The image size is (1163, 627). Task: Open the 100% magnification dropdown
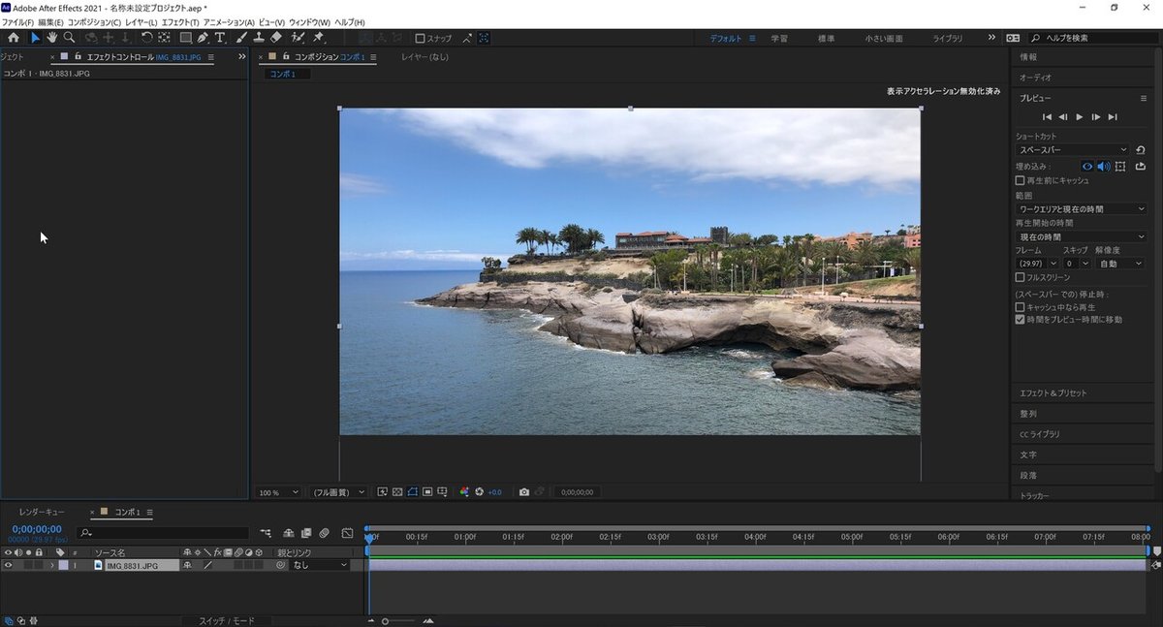(x=279, y=492)
